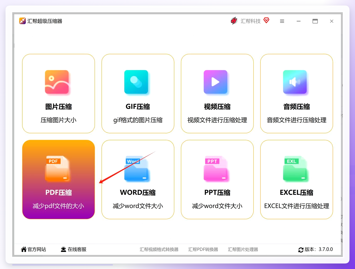Click EXCEL文件进行压缩处理 description
This screenshot has height=269, width=355.
[296, 206]
